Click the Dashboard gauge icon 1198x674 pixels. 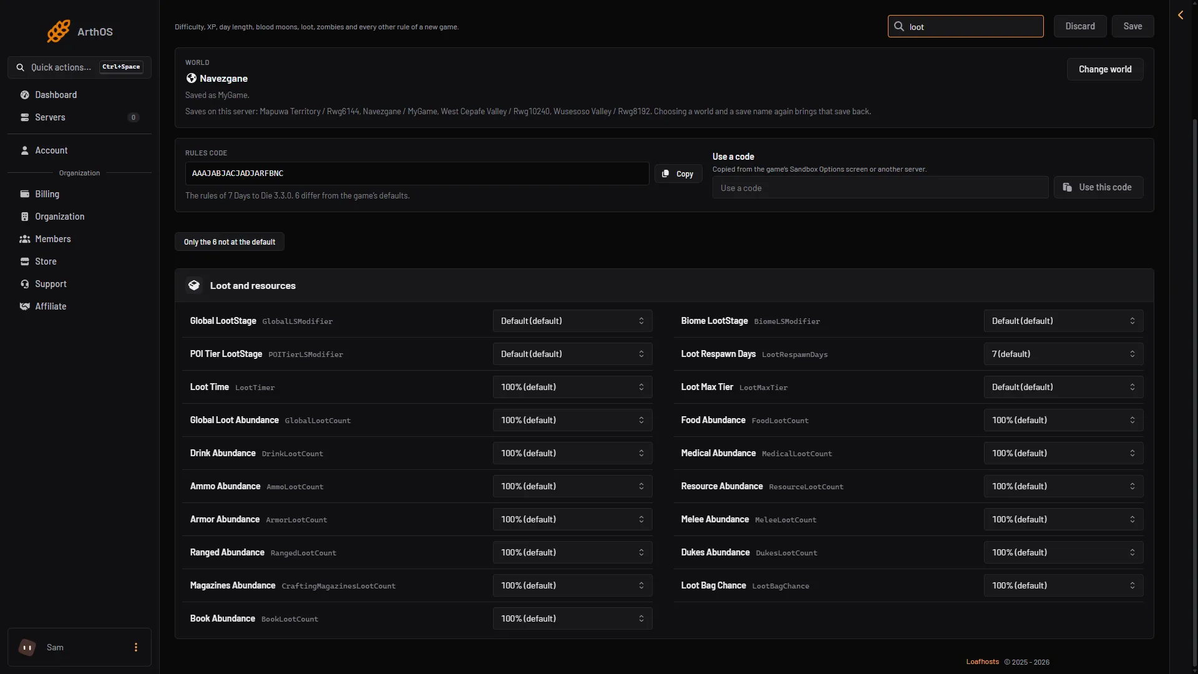(25, 95)
